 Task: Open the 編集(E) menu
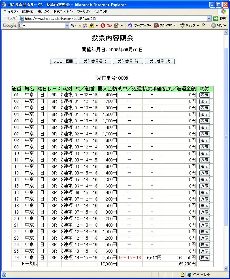[x=27, y=12]
